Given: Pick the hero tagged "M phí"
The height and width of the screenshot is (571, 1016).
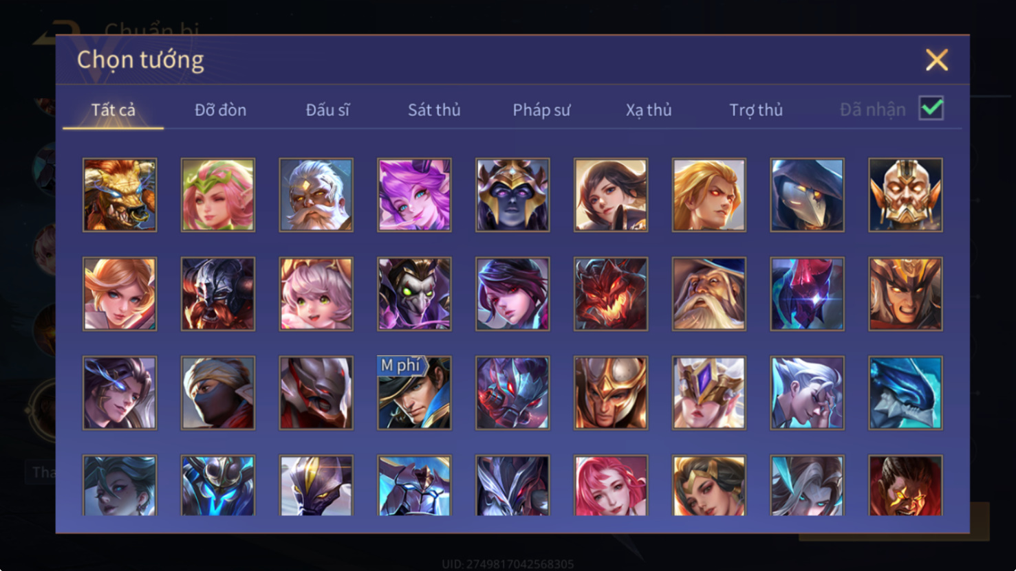Looking at the screenshot, I should (414, 393).
